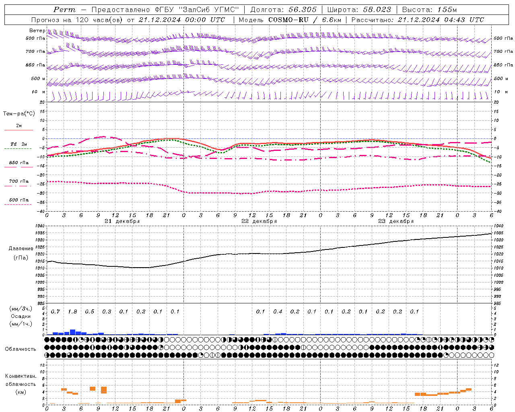Click the 'Давление' pressure panel label

(21, 249)
